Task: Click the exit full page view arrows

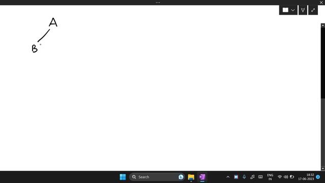Action: tap(313, 10)
